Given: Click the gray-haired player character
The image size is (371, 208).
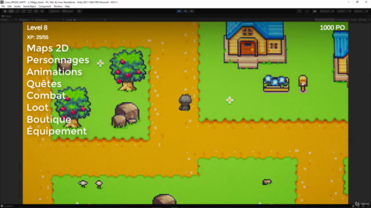Looking at the screenshot, I should coord(185,102).
